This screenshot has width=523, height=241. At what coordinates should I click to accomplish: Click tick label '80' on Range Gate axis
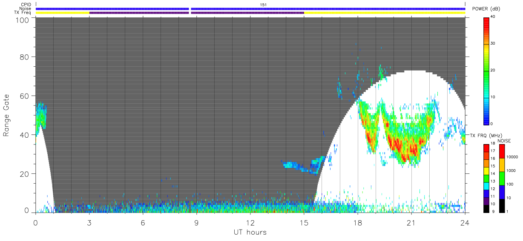[25, 57]
